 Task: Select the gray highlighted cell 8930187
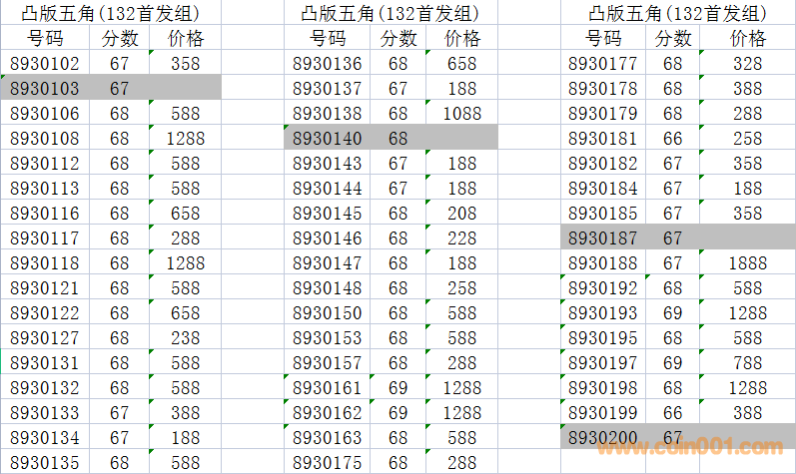click(x=602, y=238)
